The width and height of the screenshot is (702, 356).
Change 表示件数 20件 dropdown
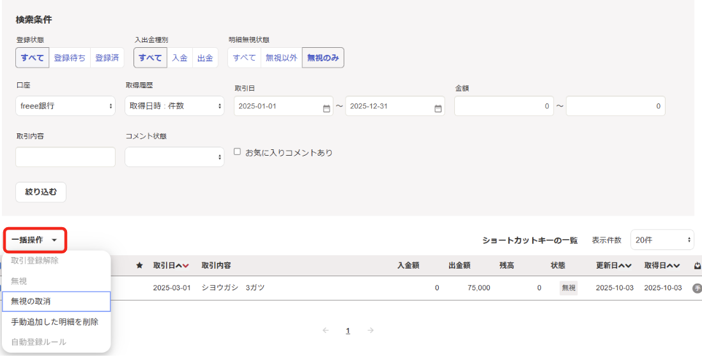tap(662, 240)
